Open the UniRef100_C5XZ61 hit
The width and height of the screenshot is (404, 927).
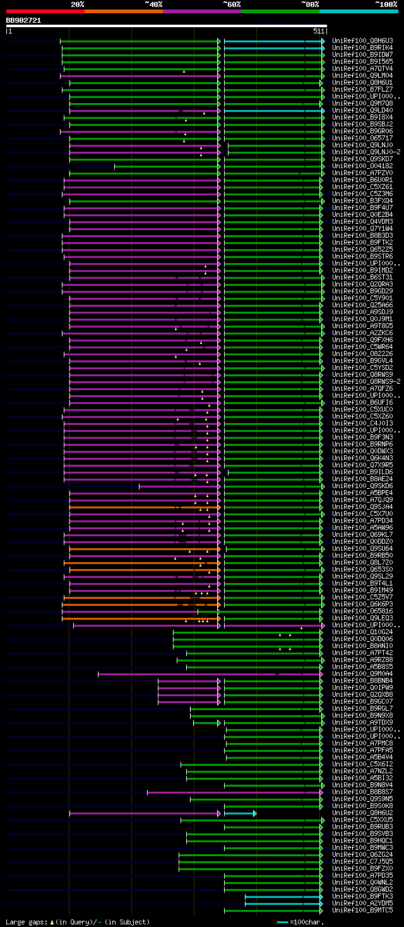coord(362,187)
